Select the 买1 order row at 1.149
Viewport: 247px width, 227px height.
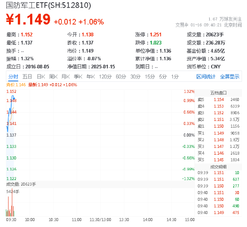218,133
